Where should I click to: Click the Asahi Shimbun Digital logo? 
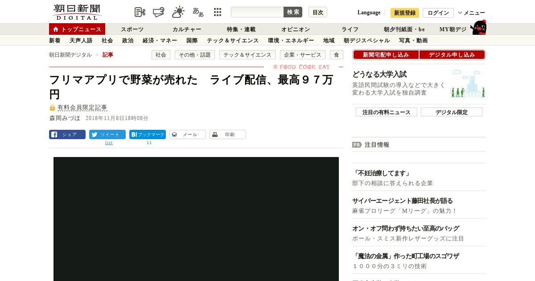77,12
